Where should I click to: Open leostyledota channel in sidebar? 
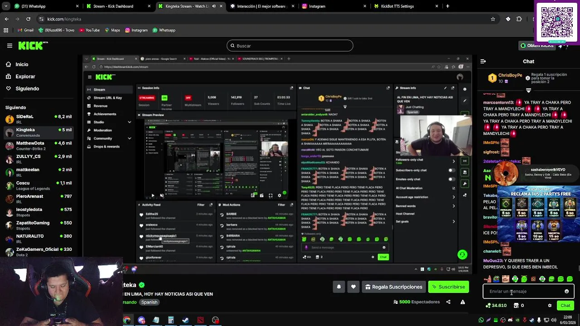click(x=39, y=212)
